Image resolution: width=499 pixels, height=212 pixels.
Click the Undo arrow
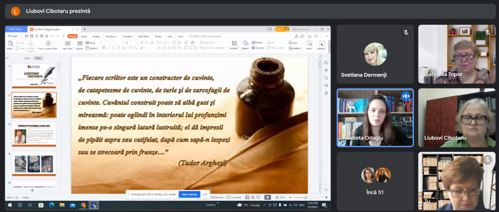51,36
